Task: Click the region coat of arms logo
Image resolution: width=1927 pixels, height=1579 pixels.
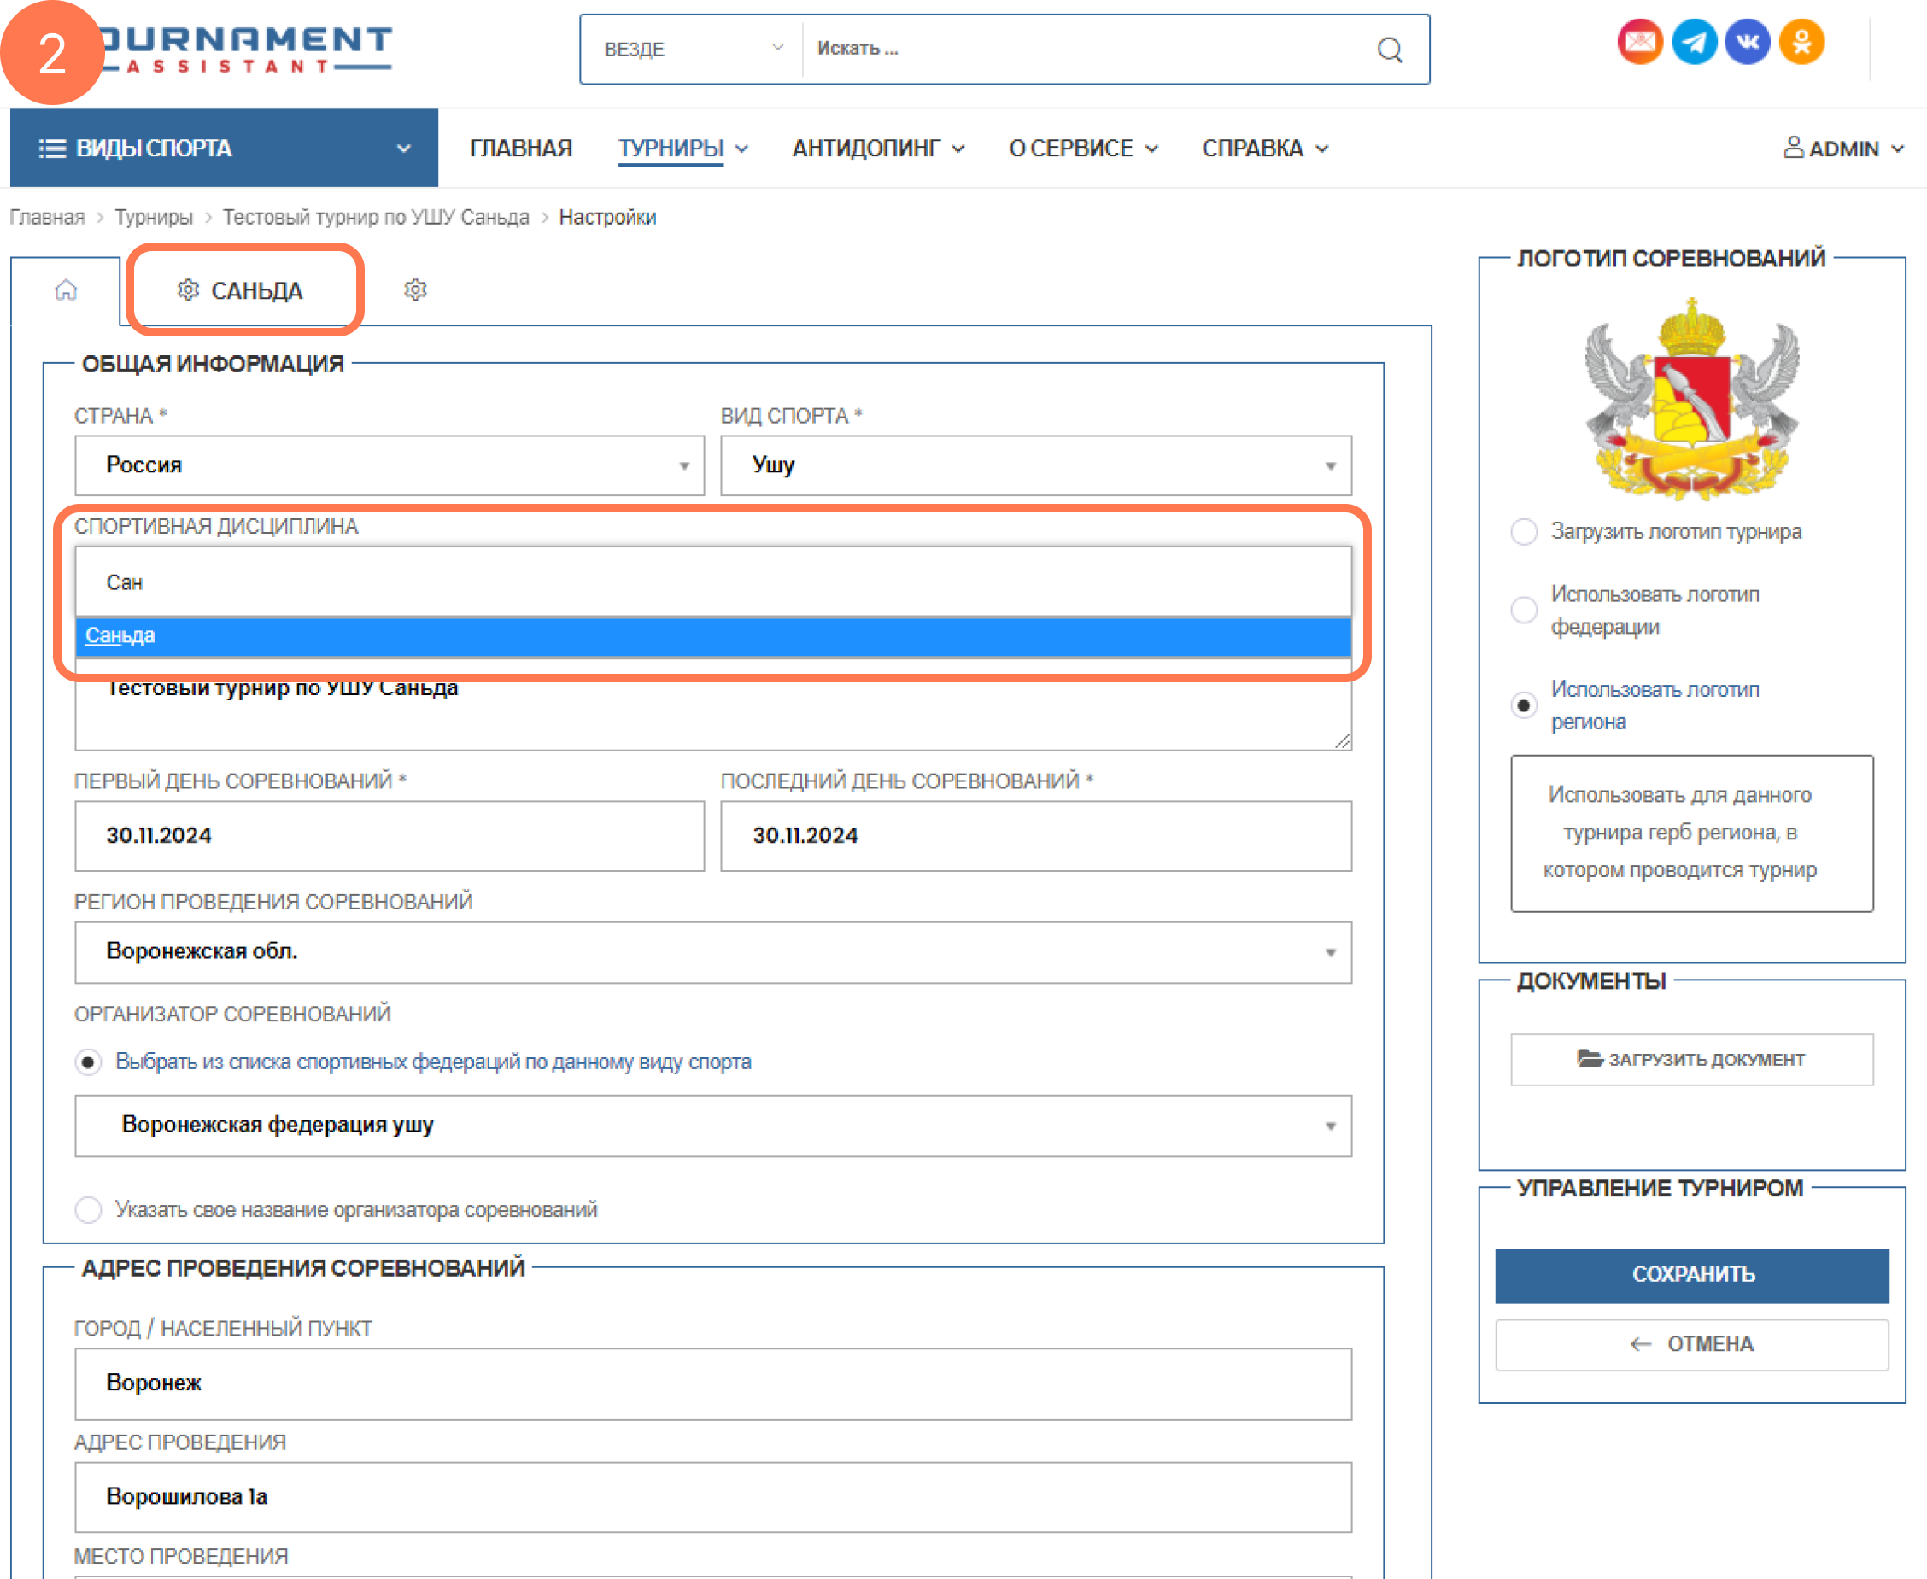Action: (x=1691, y=400)
